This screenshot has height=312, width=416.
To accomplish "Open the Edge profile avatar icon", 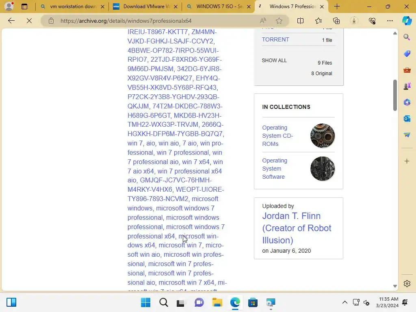I will 9,6.
